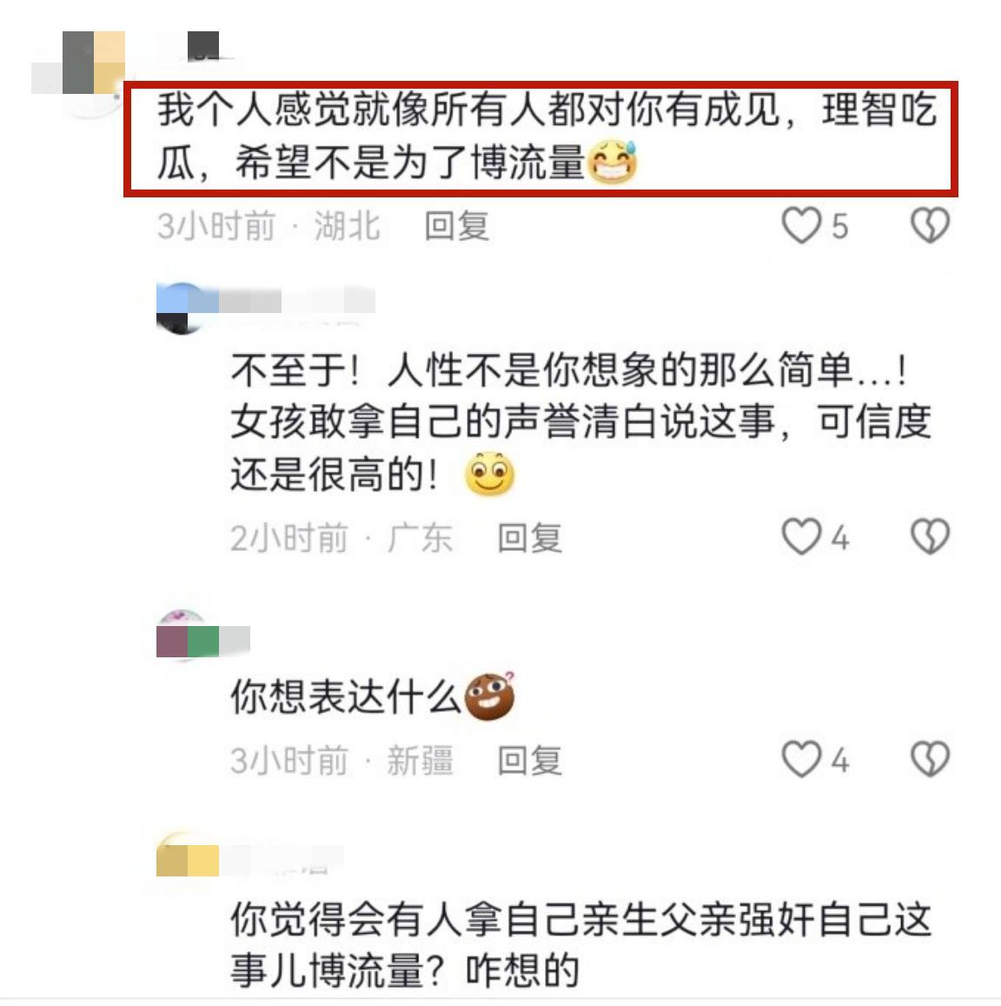This screenshot has height=1006, width=1001.
Task: Open the Xinjiang replier's avatar
Action: point(182,636)
